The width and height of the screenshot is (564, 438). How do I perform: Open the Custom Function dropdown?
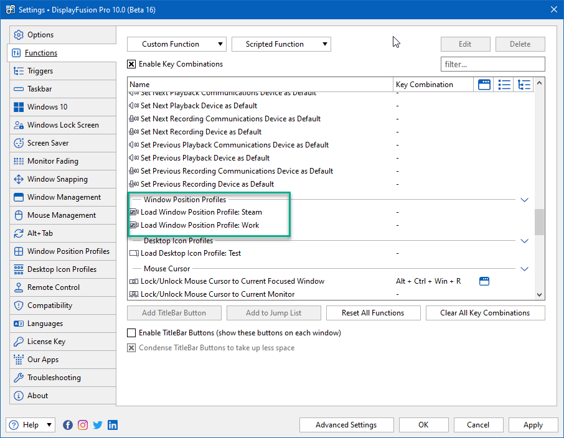coord(177,44)
